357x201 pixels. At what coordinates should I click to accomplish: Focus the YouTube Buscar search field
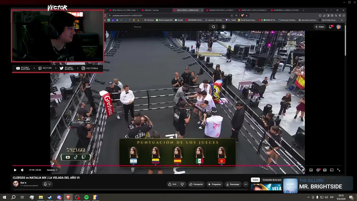(171, 27)
